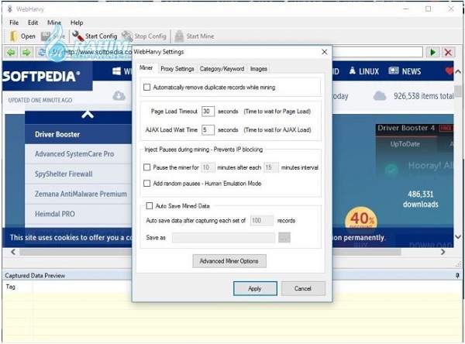Viewport: 465px width, 344px height.
Task: Load URL with green play button
Action: pos(433,53)
